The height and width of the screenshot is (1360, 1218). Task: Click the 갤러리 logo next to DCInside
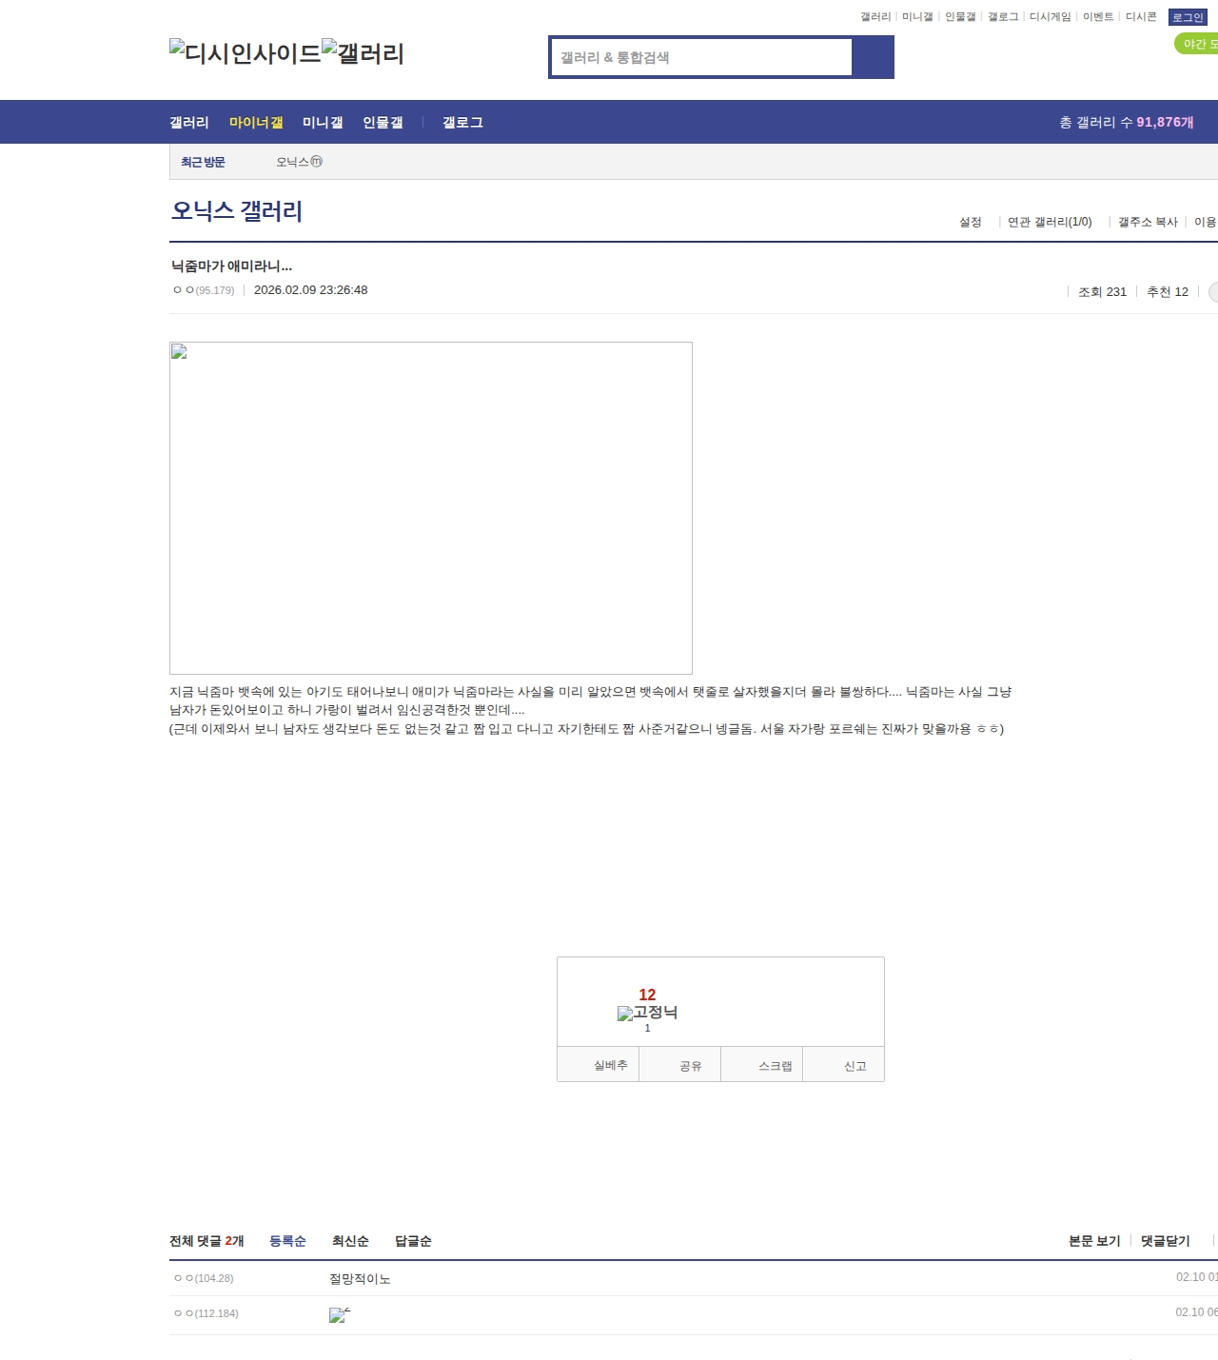click(363, 53)
